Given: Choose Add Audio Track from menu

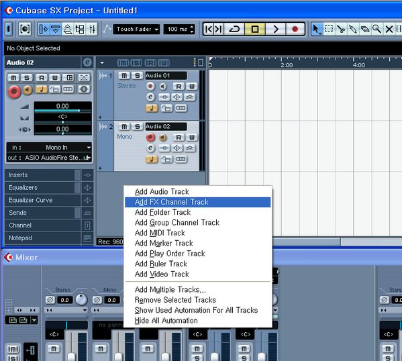Looking at the screenshot, I should pos(198,191).
